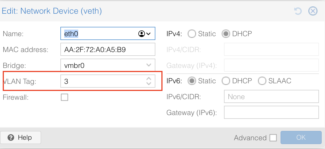Click the reset arrow icon in title bar
This screenshot has height=149, width=325.
298,11
